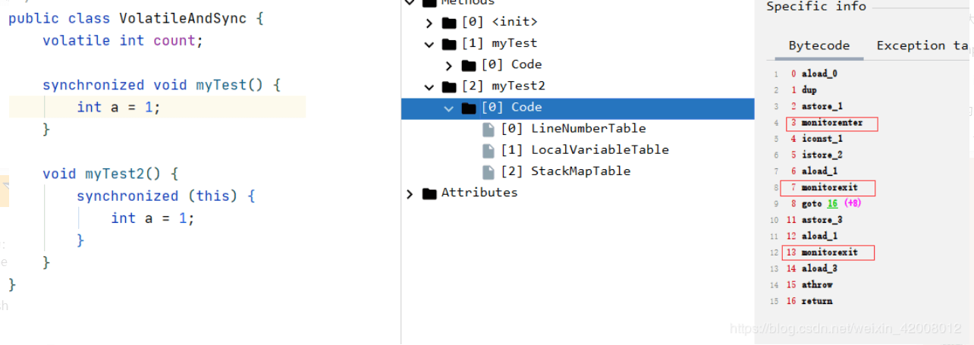Collapse the [2] myTest2 node
The height and width of the screenshot is (345, 974).
pyautogui.click(x=429, y=86)
